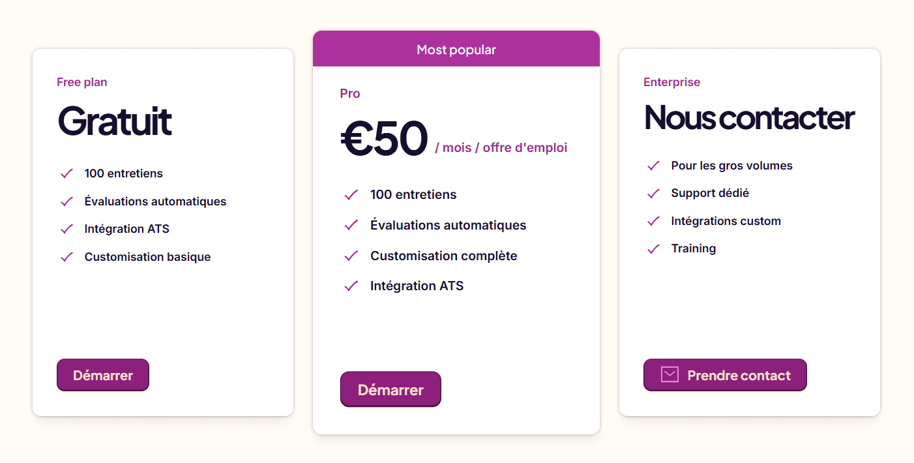
Task: Click checkmark beside "100 entretiens" in Free plan
Action: [66, 173]
